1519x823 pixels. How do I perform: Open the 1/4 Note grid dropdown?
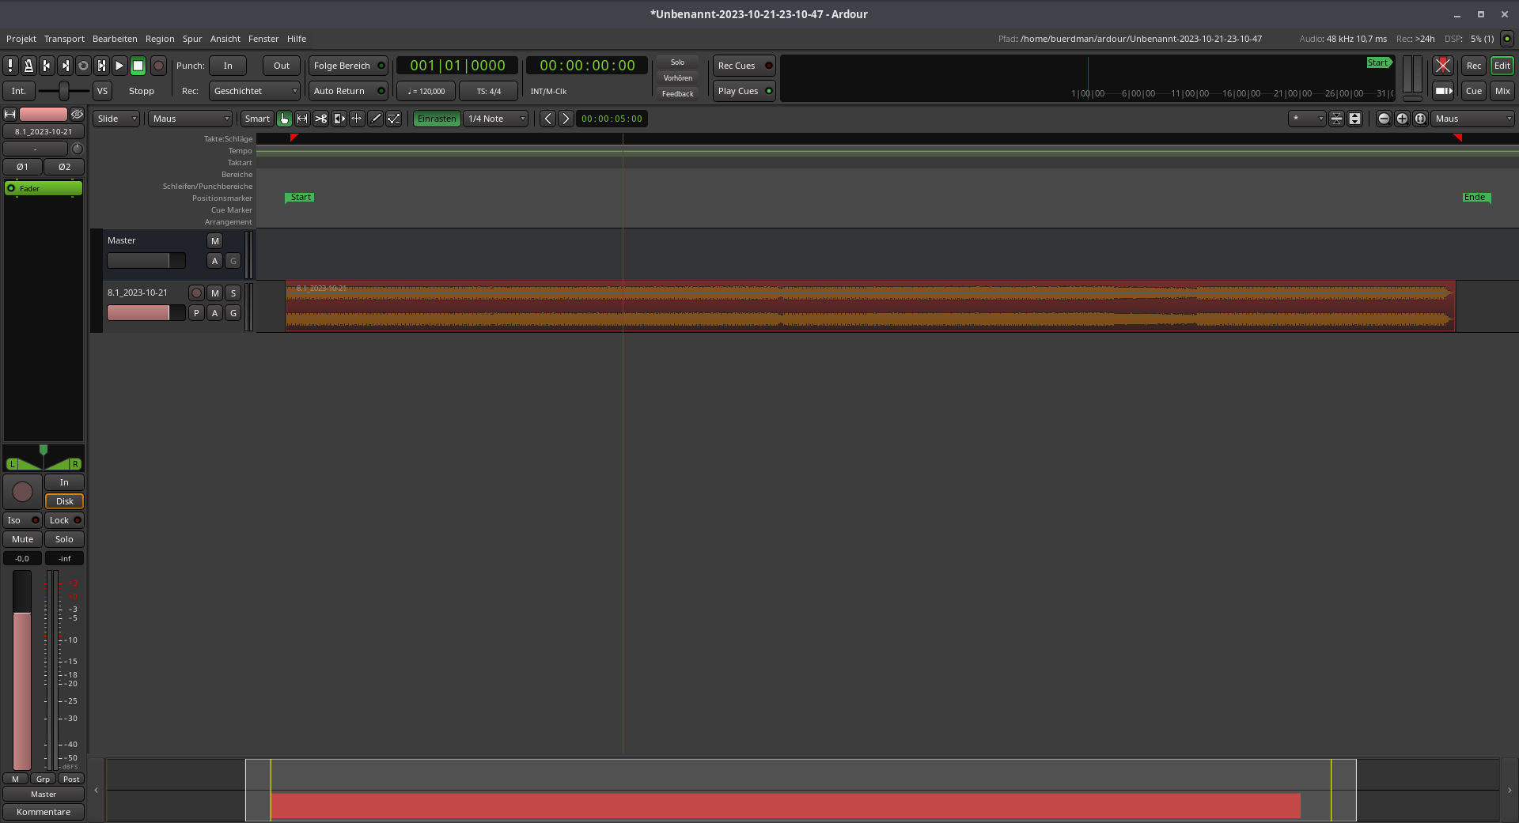coord(496,119)
